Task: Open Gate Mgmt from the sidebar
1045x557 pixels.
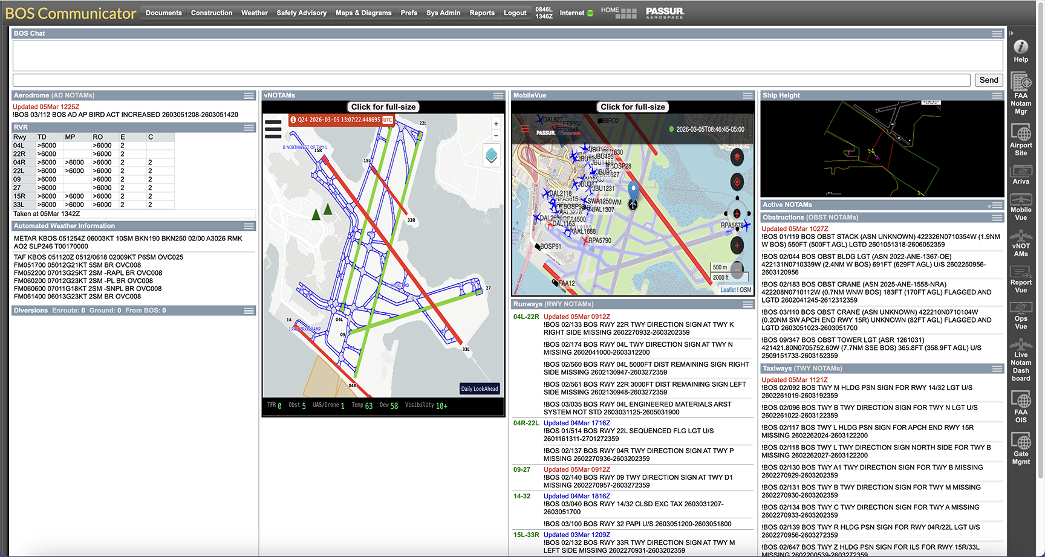Action: pyautogui.click(x=1021, y=448)
